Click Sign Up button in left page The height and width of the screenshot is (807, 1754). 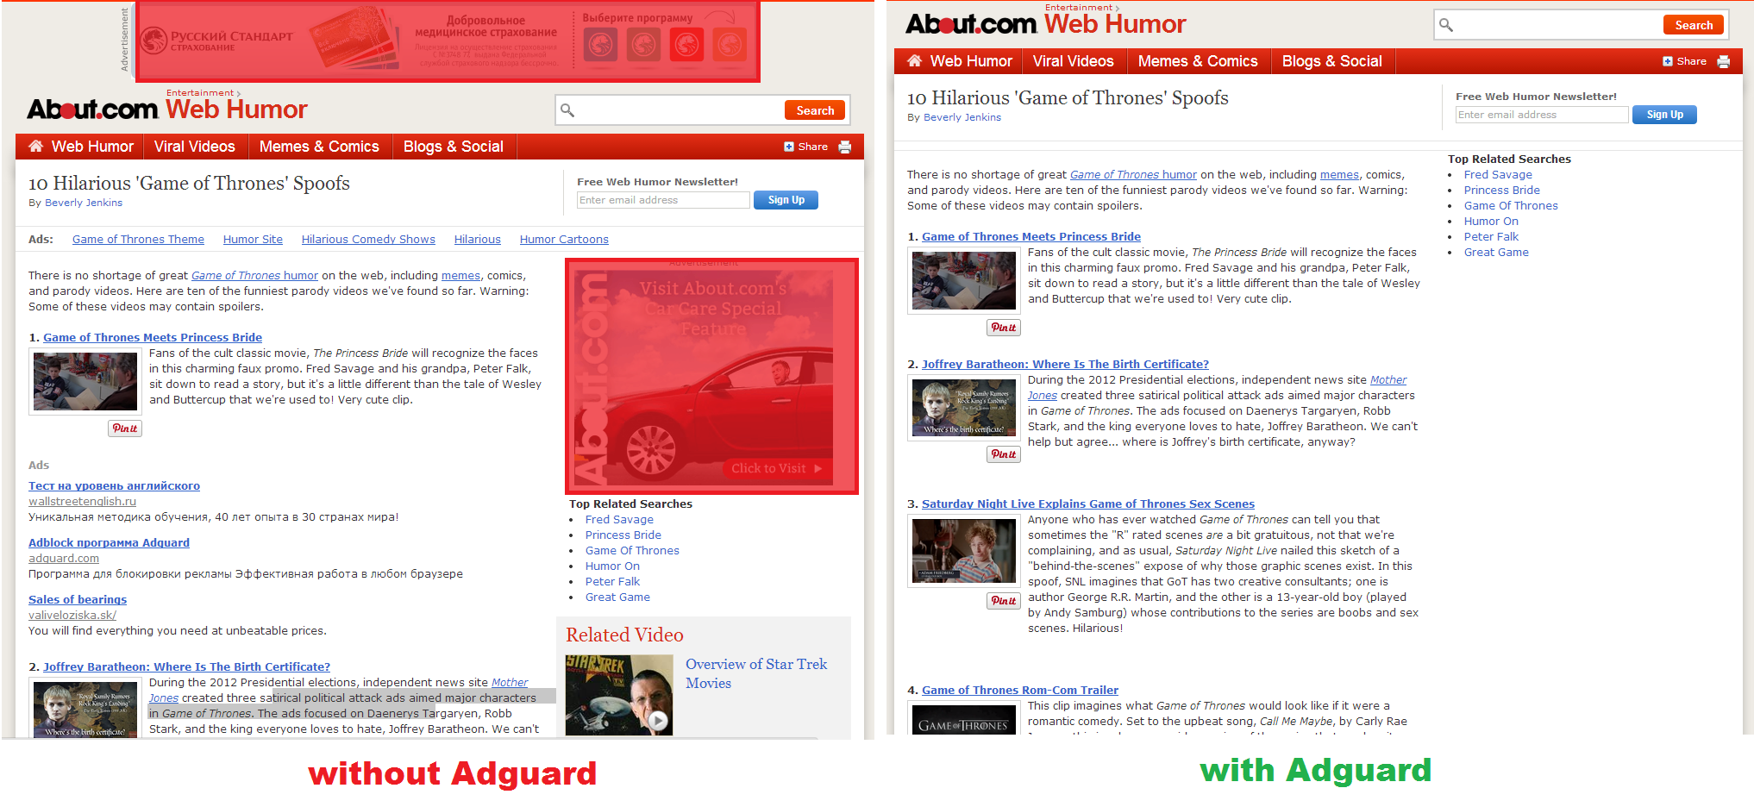tap(786, 200)
